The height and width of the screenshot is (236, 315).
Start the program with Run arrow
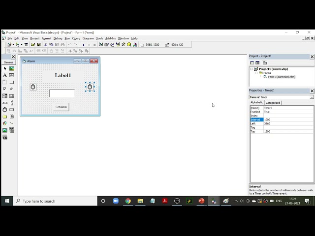click(x=84, y=45)
